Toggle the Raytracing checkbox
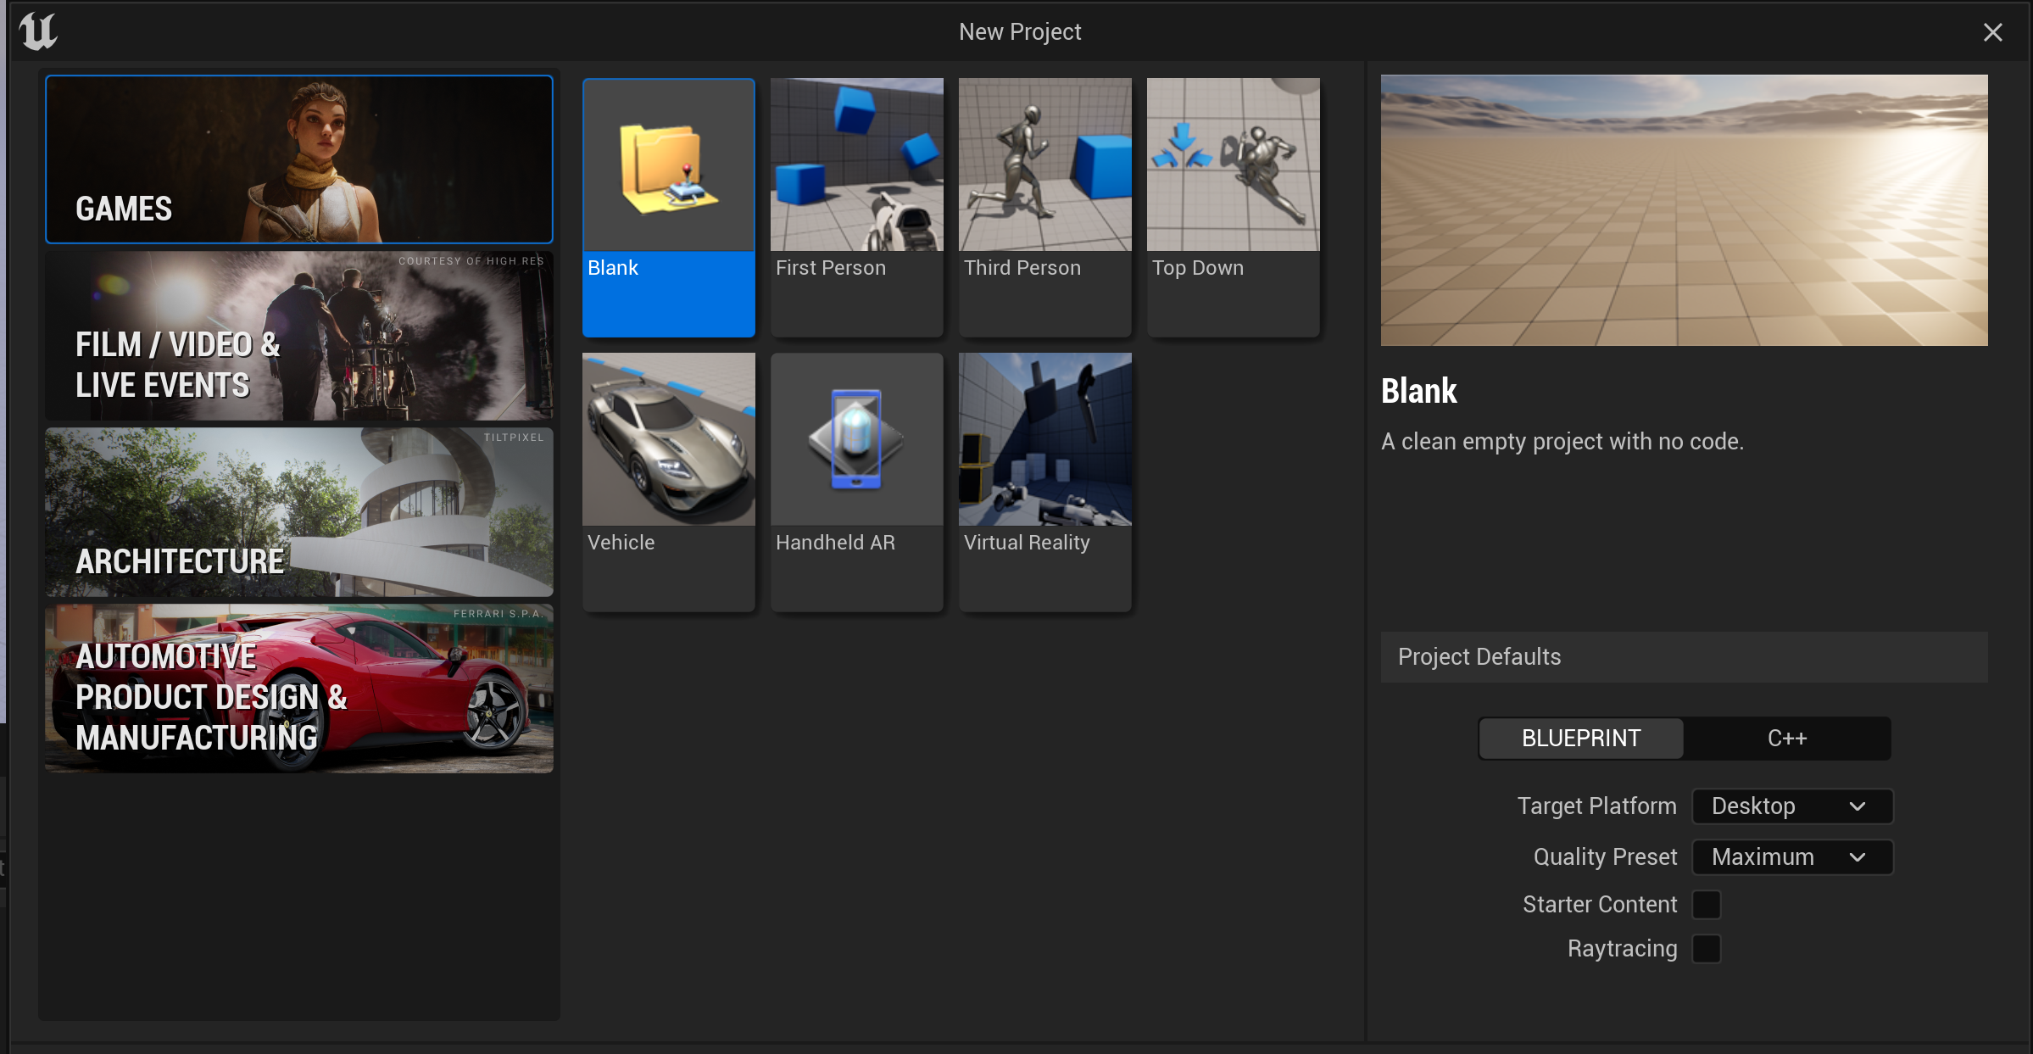2033x1054 pixels. click(1706, 949)
